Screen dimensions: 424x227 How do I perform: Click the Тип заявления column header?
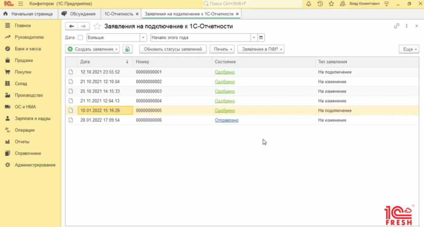367,62
